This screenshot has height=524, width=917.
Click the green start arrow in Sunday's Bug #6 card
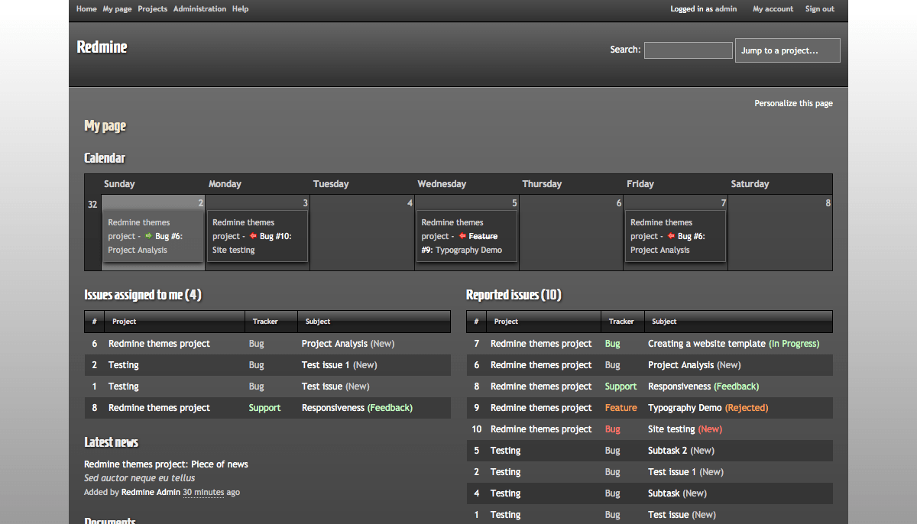coord(148,237)
